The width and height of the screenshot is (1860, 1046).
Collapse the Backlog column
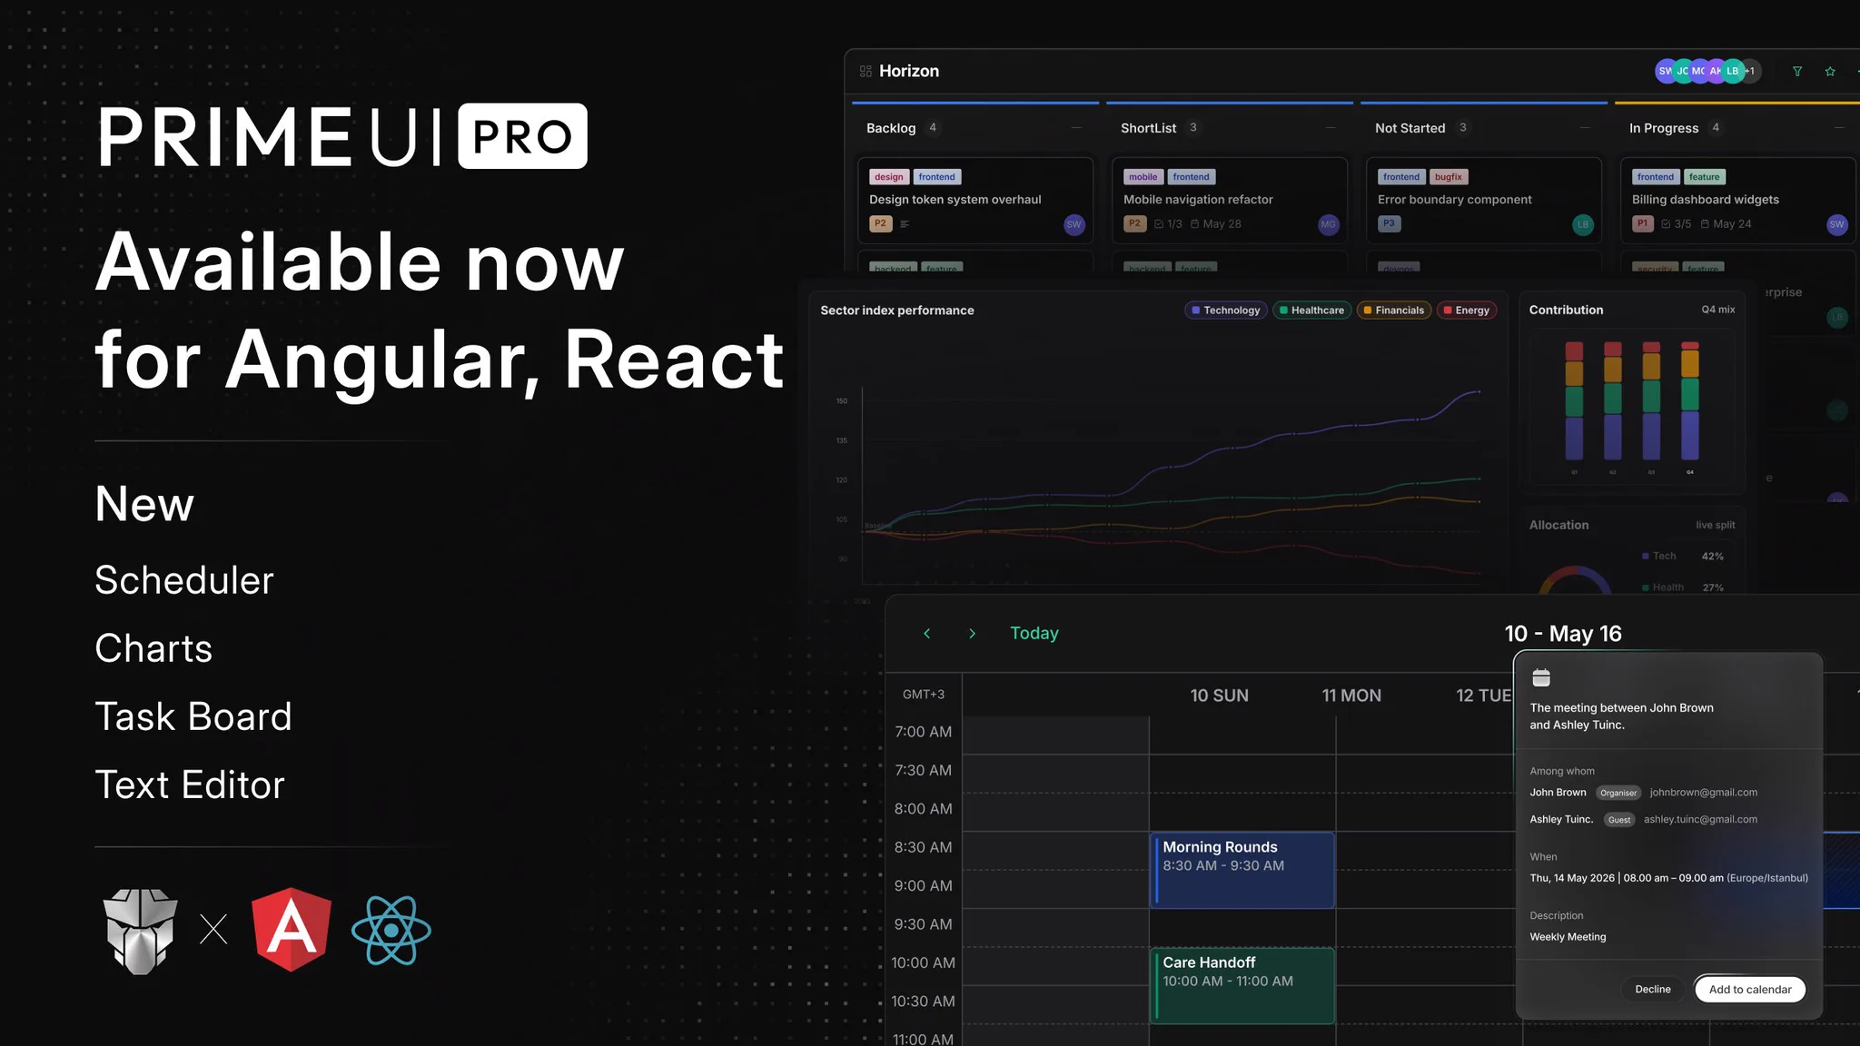click(1076, 128)
